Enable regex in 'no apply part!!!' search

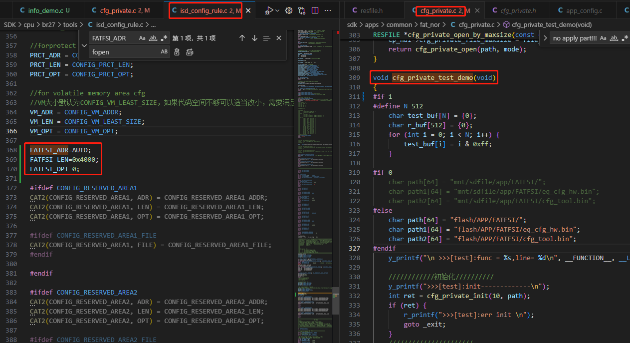[625, 38]
